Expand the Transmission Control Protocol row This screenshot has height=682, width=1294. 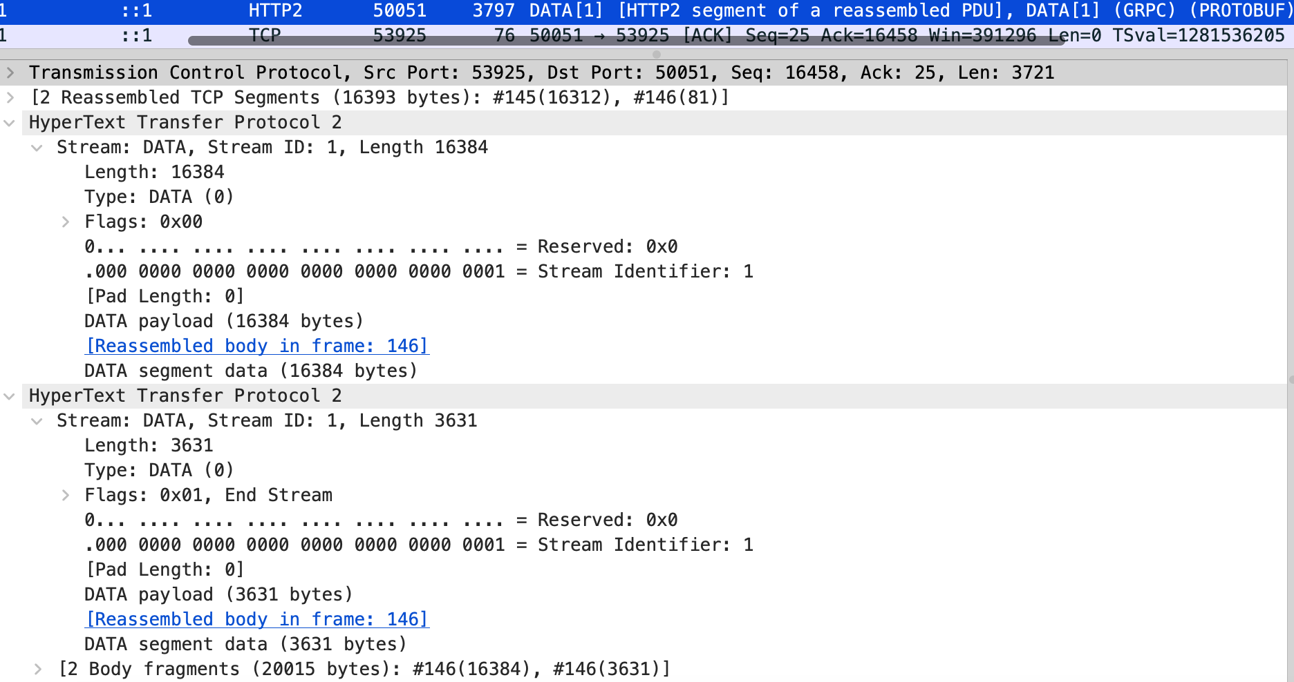point(10,72)
